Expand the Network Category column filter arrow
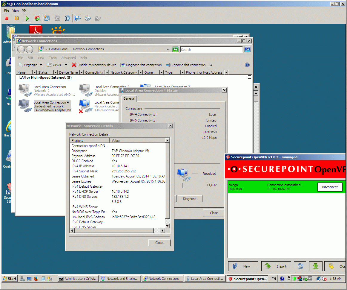Viewport: 347px width, 290px height. pos(141,72)
